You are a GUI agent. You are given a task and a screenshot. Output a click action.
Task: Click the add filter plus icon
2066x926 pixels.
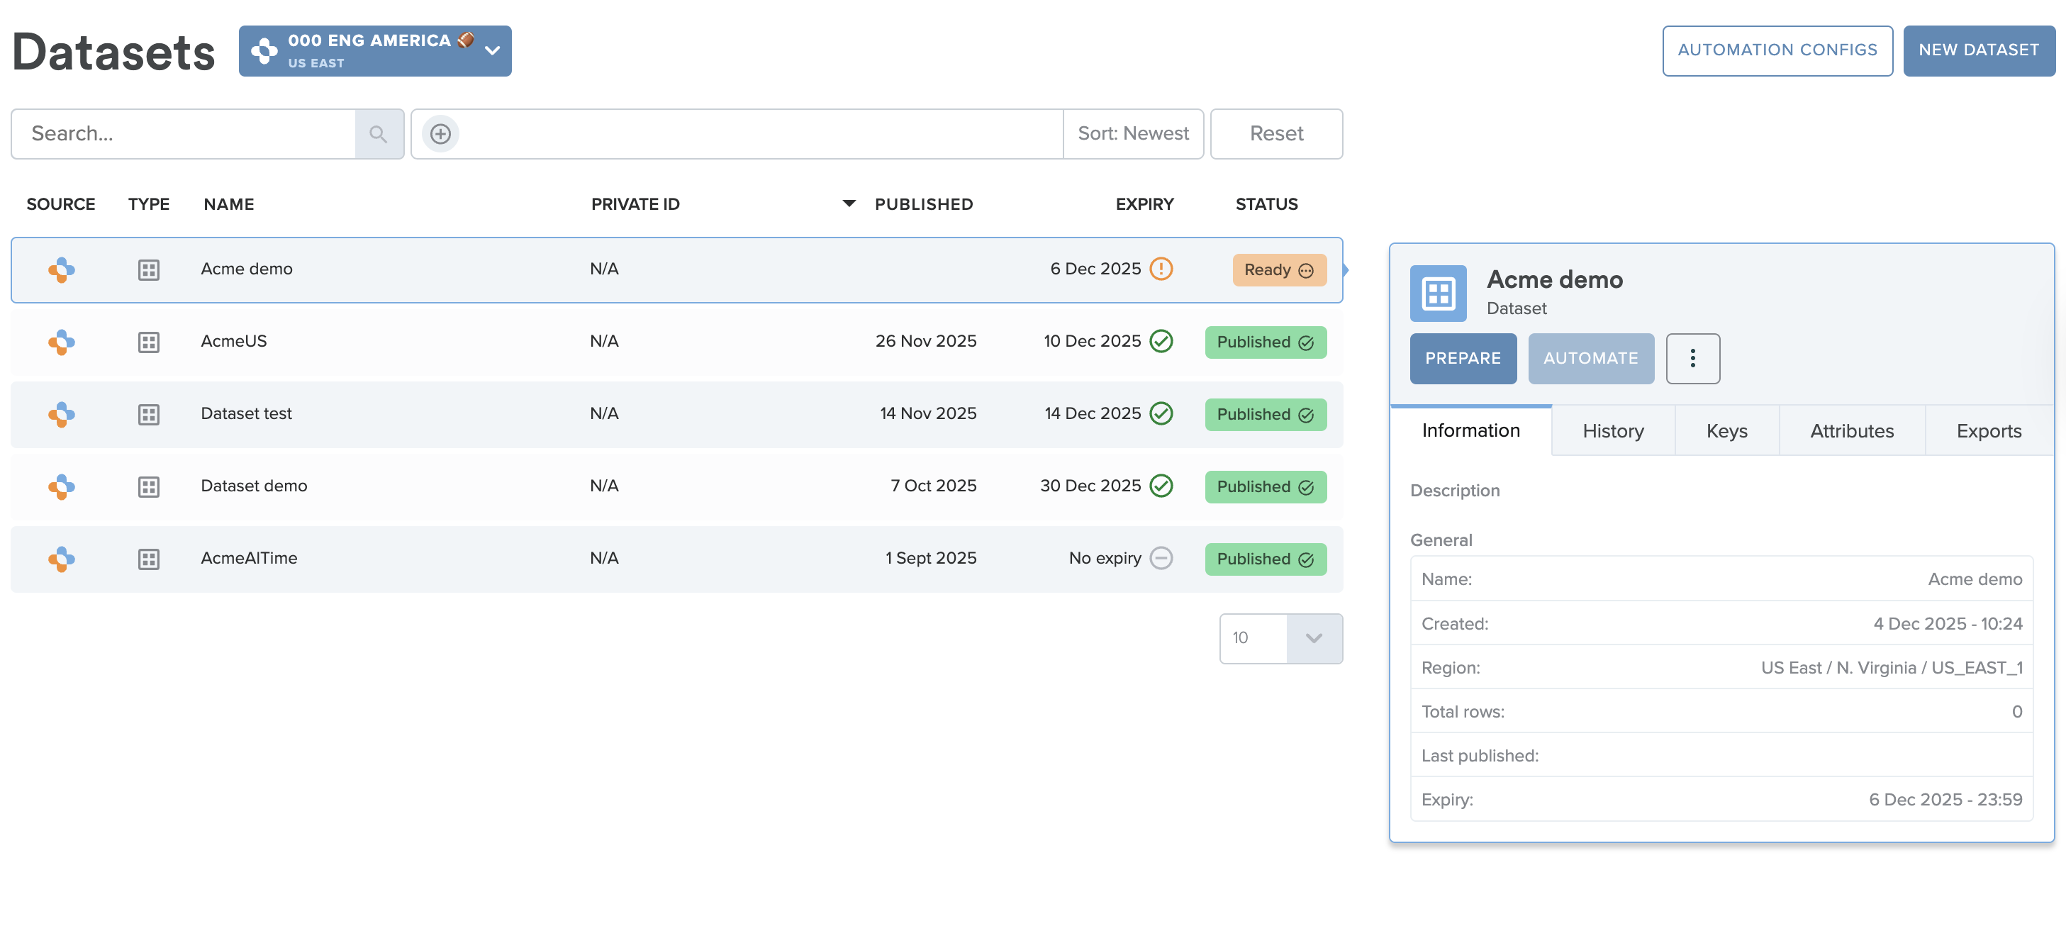tap(440, 134)
